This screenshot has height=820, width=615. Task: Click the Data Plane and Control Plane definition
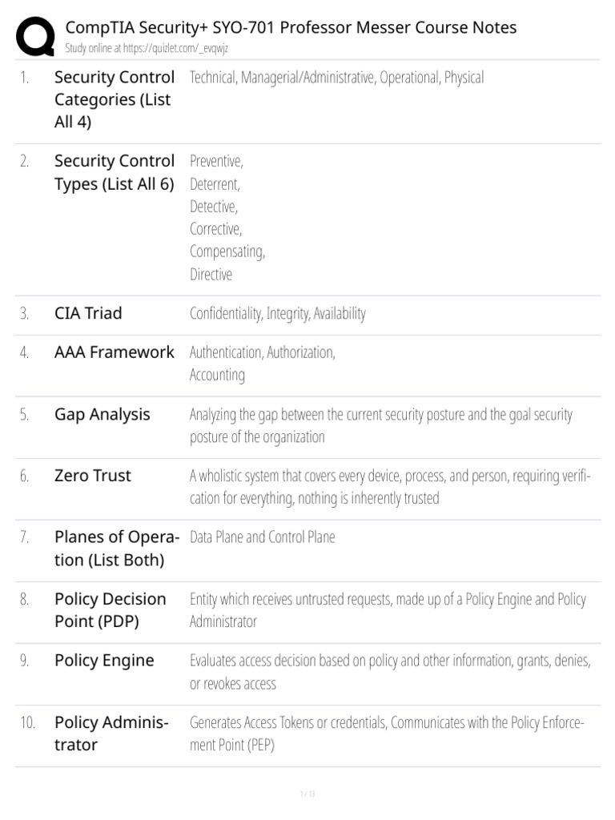[262, 537]
